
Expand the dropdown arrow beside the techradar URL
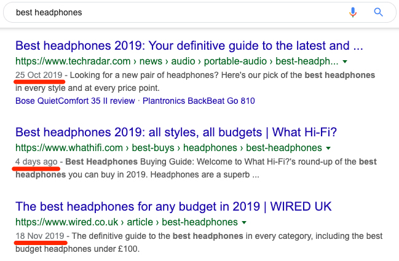[345, 61]
